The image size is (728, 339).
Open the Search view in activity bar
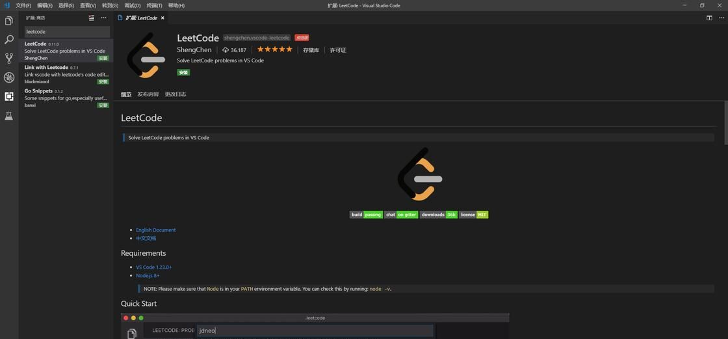pos(9,40)
